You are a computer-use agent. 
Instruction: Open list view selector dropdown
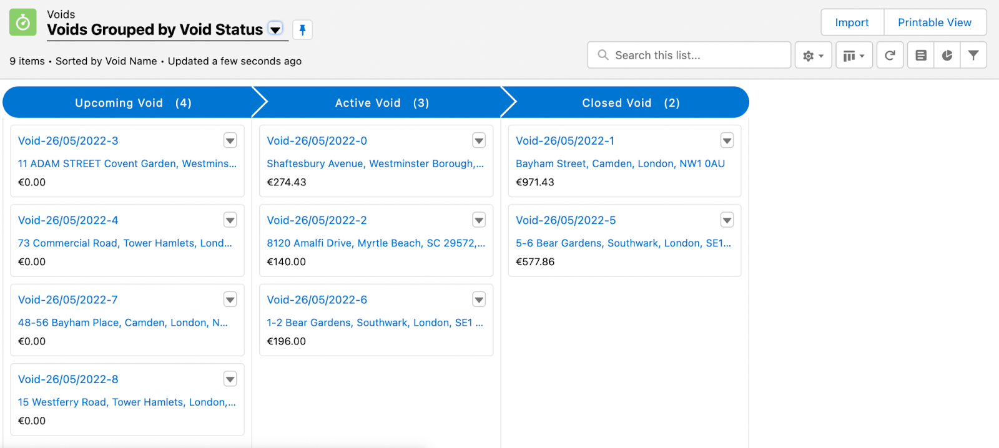275,29
